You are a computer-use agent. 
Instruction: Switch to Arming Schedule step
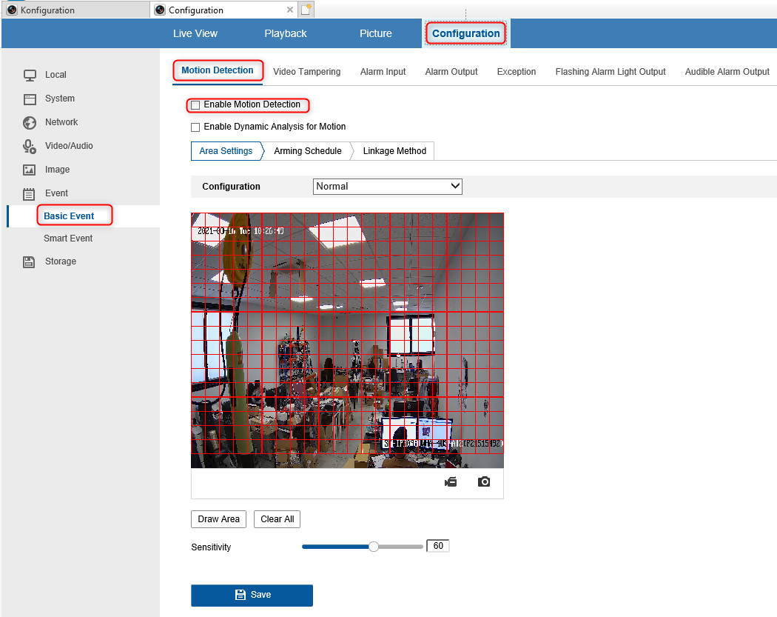pos(308,151)
